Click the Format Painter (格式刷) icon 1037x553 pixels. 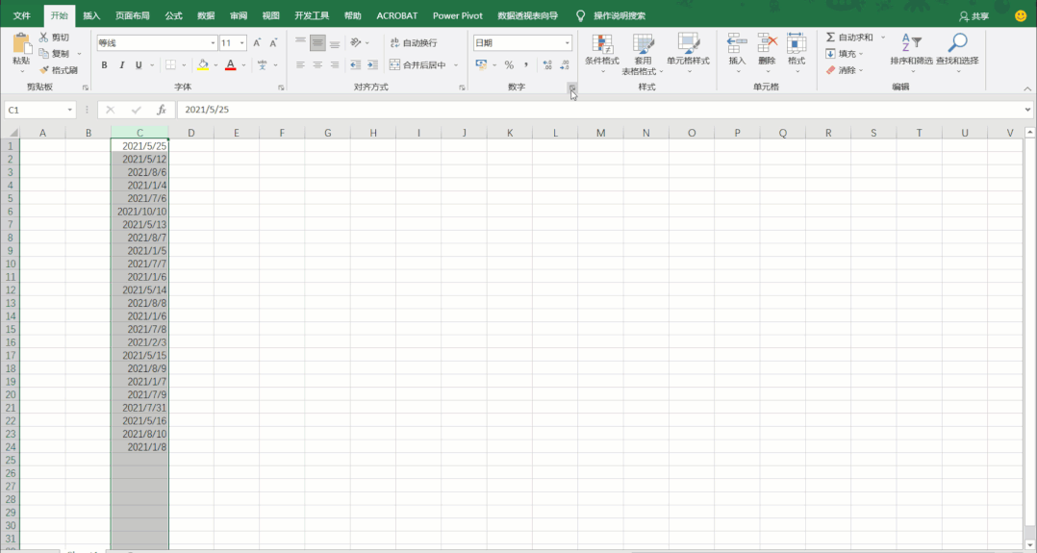click(x=44, y=70)
